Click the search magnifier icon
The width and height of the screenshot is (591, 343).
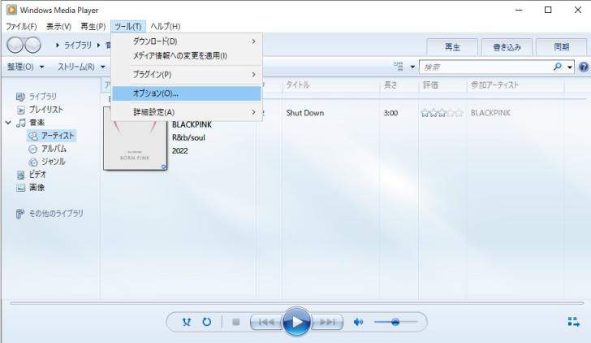(558, 67)
